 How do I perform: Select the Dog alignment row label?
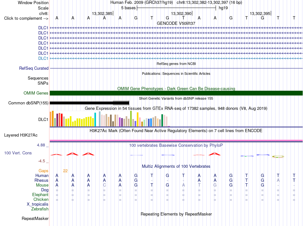[45, 190]
